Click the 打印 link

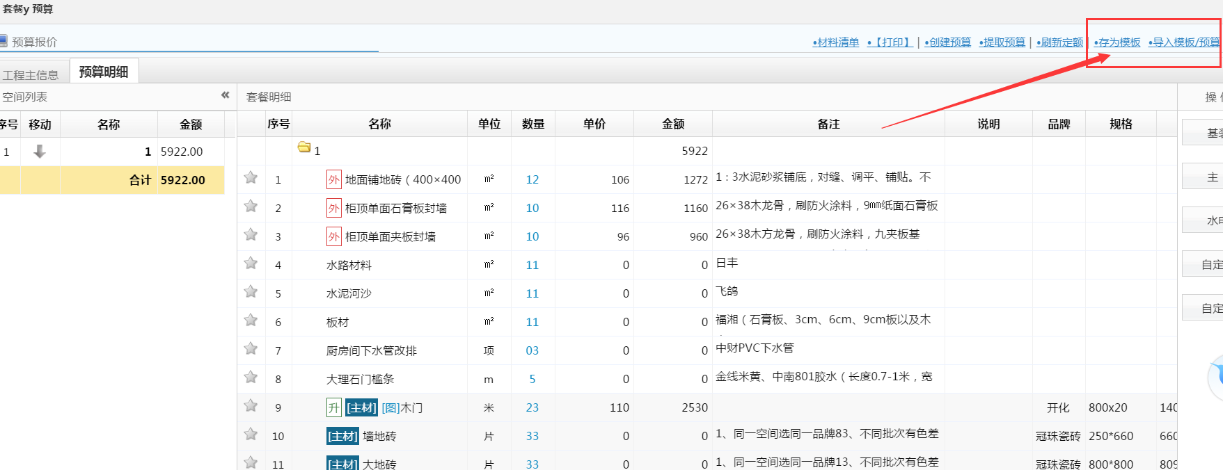click(890, 42)
